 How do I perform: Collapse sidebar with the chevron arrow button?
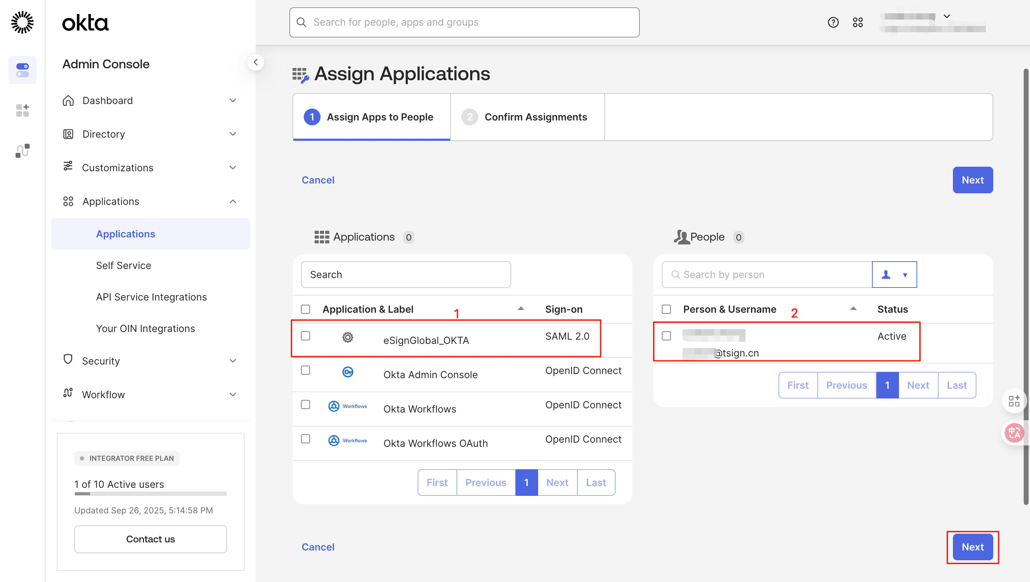point(255,62)
